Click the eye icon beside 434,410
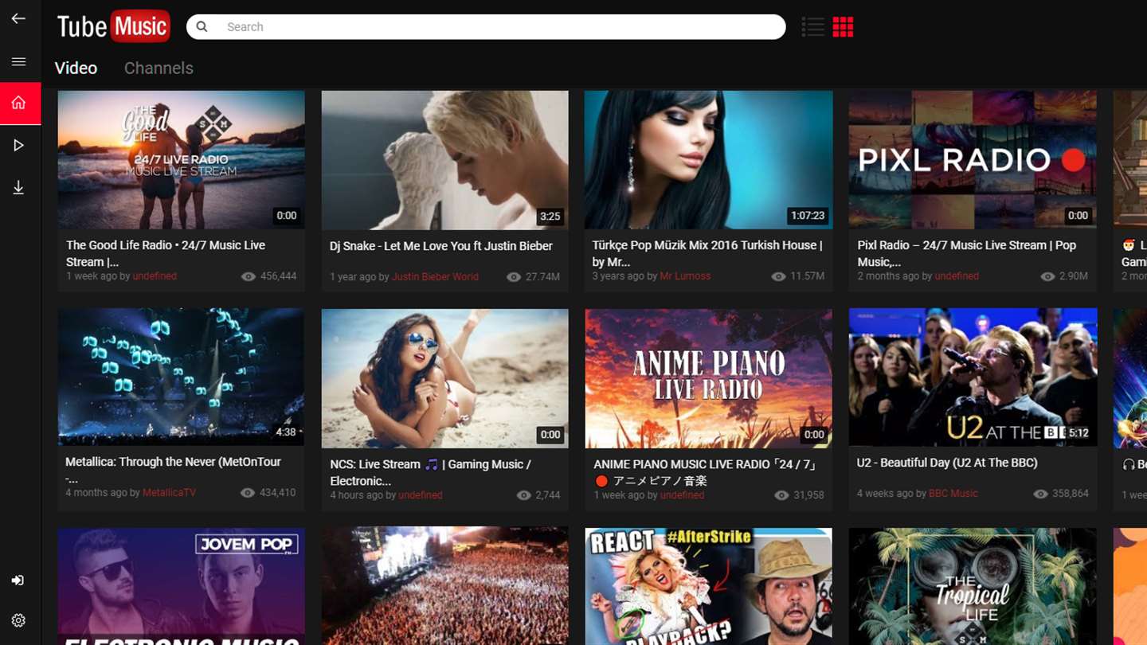1147x645 pixels. 248,493
